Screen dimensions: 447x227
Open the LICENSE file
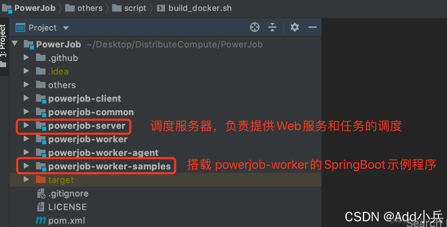[x=67, y=207]
